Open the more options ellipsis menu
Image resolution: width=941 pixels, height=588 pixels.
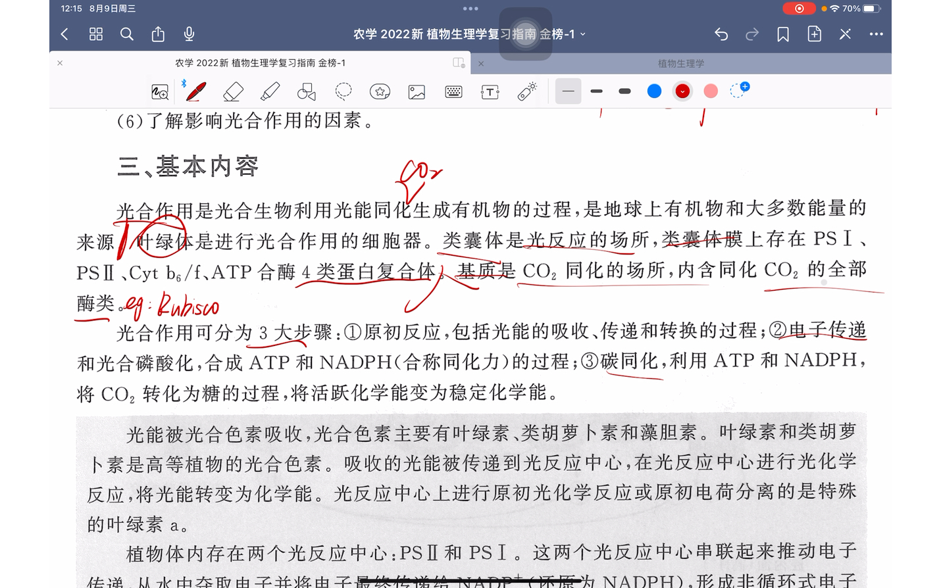pos(876,34)
